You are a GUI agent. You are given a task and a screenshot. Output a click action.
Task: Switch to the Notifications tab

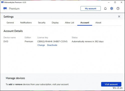(x=26, y=23)
